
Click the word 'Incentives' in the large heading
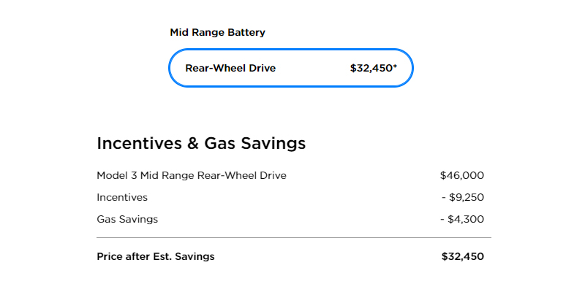pyautogui.click(x=139, y=144)
